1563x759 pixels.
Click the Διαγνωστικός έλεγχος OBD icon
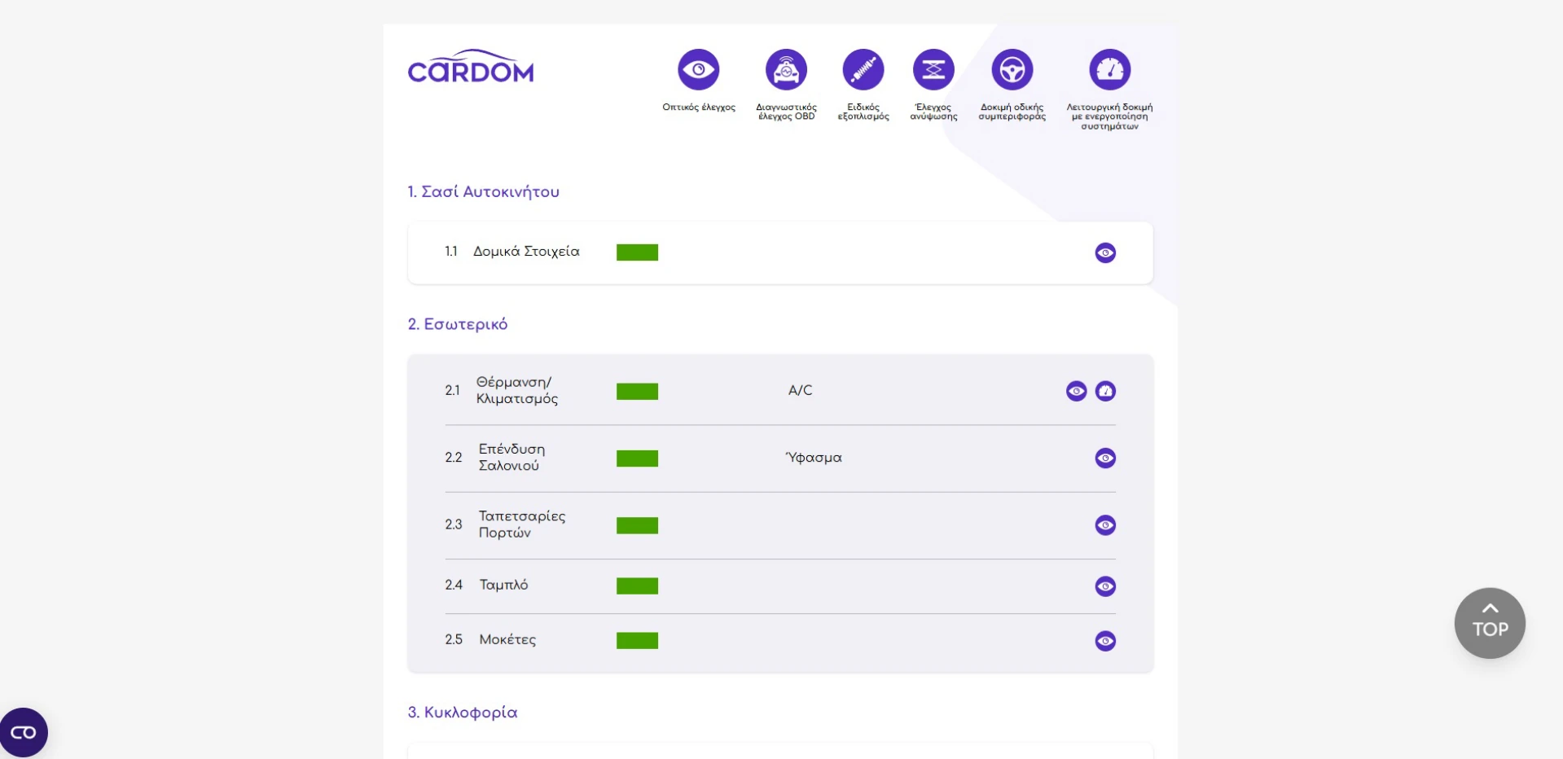tap(786, 70)
